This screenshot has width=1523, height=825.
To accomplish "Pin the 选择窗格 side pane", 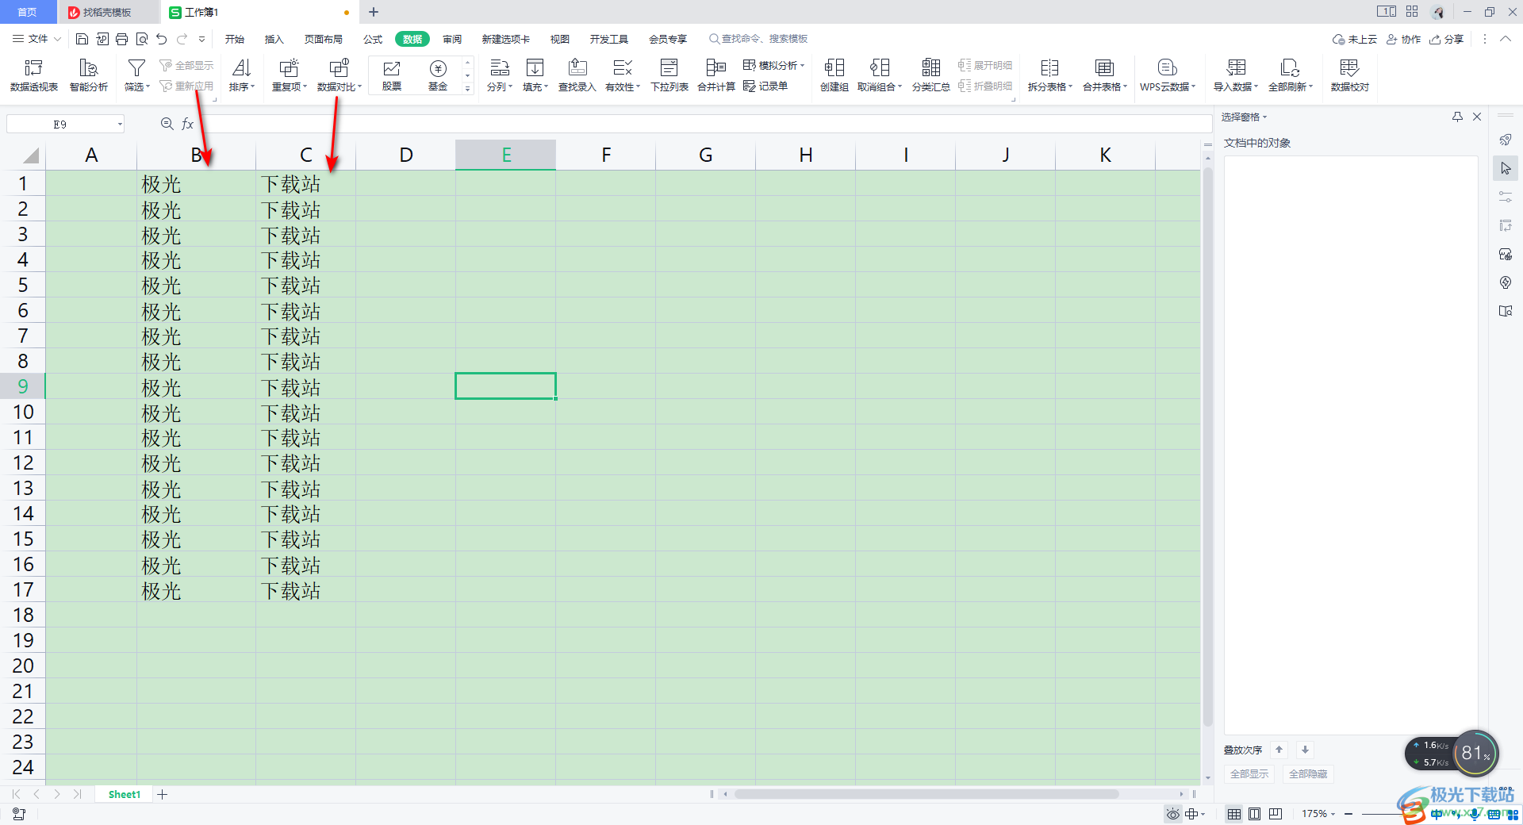I will click(1457, 117).
